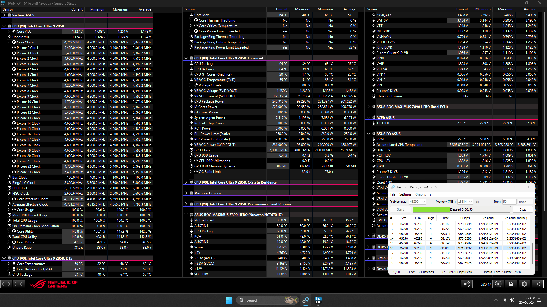The width and height of the screenshot is (547, 307).
Task: Reset sensor min/max with clock icon
Action: pyautogui.click(x=498, y=284)
